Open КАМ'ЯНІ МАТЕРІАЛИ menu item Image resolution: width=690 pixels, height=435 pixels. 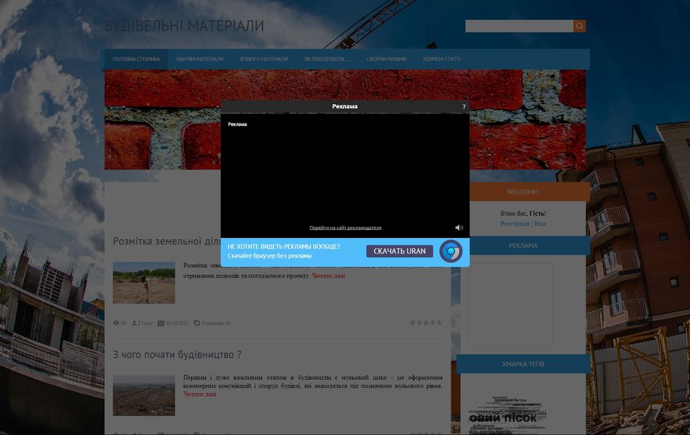199,59
